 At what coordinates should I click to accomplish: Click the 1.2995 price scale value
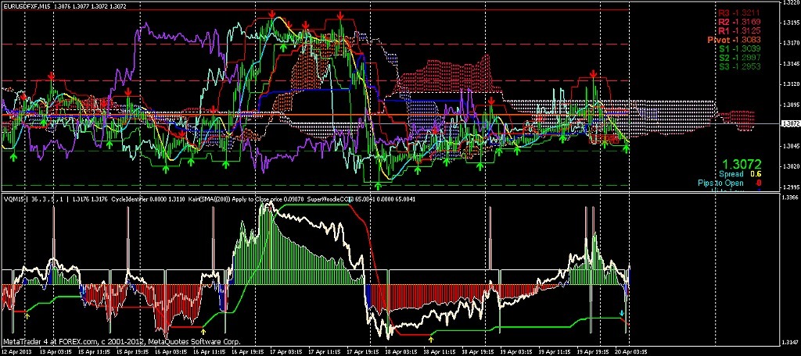pos(790,187)
